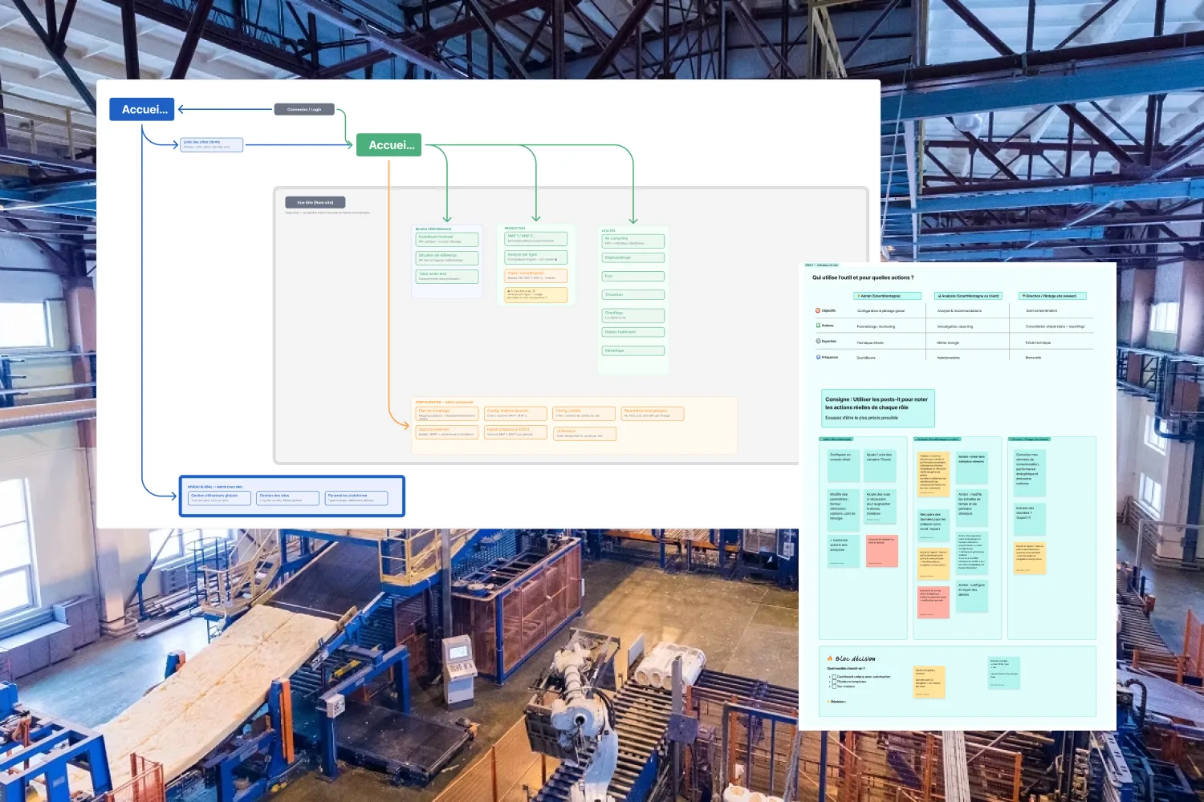The image size is (1204, 802).
Task: Click the green Accuei... node
Action: (x=388, y=145)
